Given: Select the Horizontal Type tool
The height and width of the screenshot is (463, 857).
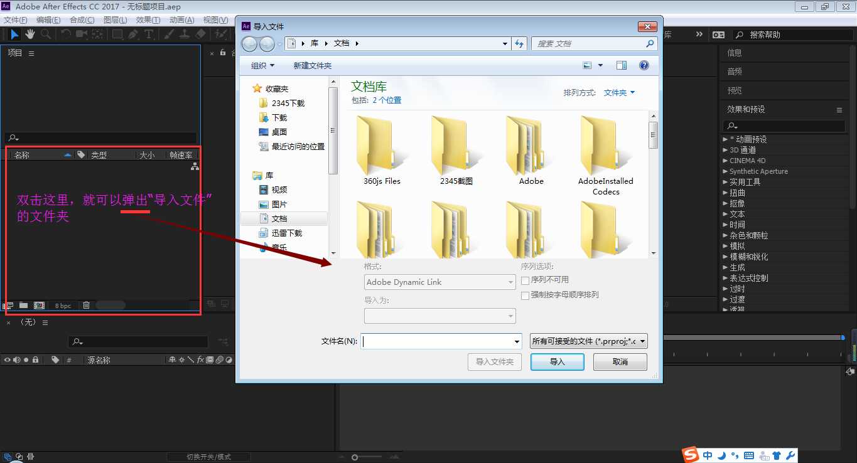Looking at the screenshot, I should [x=149, y=34].
